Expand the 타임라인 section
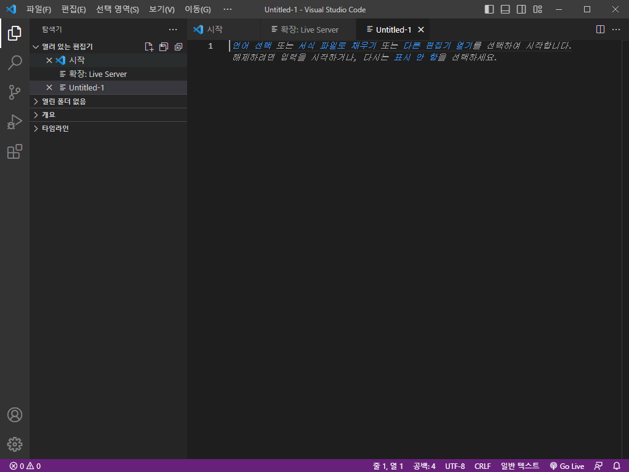Viewport: 629px width, 472px height. point(108,129)
